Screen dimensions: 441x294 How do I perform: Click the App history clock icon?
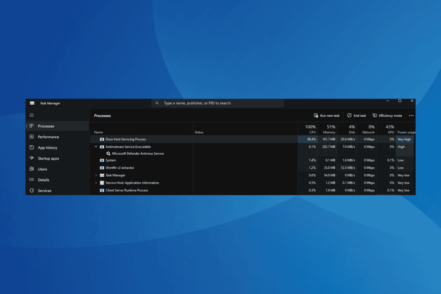32,148
